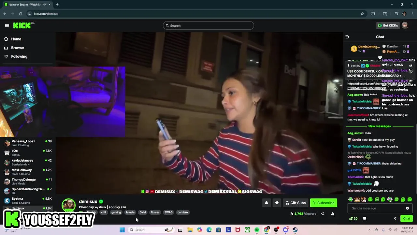
Task: Bookmark this page with the star icon
Action: point(362,14)
